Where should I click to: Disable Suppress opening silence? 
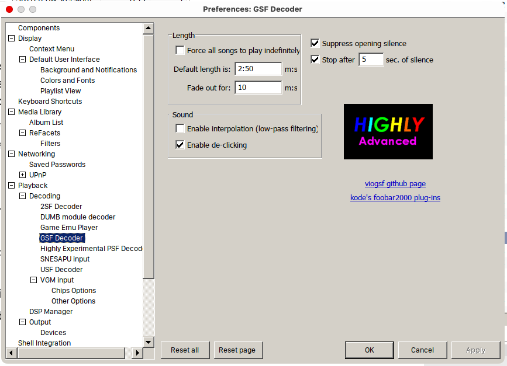click(315, 43)
